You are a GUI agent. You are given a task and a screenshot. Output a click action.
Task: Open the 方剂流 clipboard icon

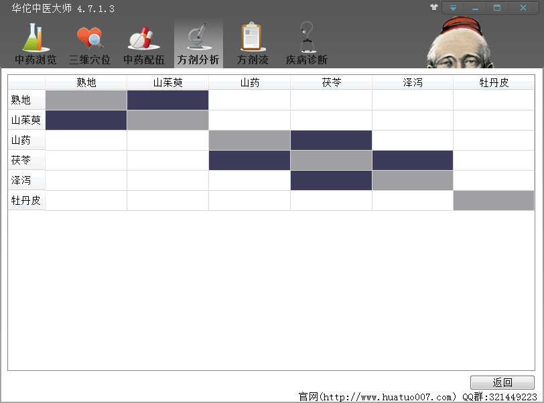click(252, 44)
